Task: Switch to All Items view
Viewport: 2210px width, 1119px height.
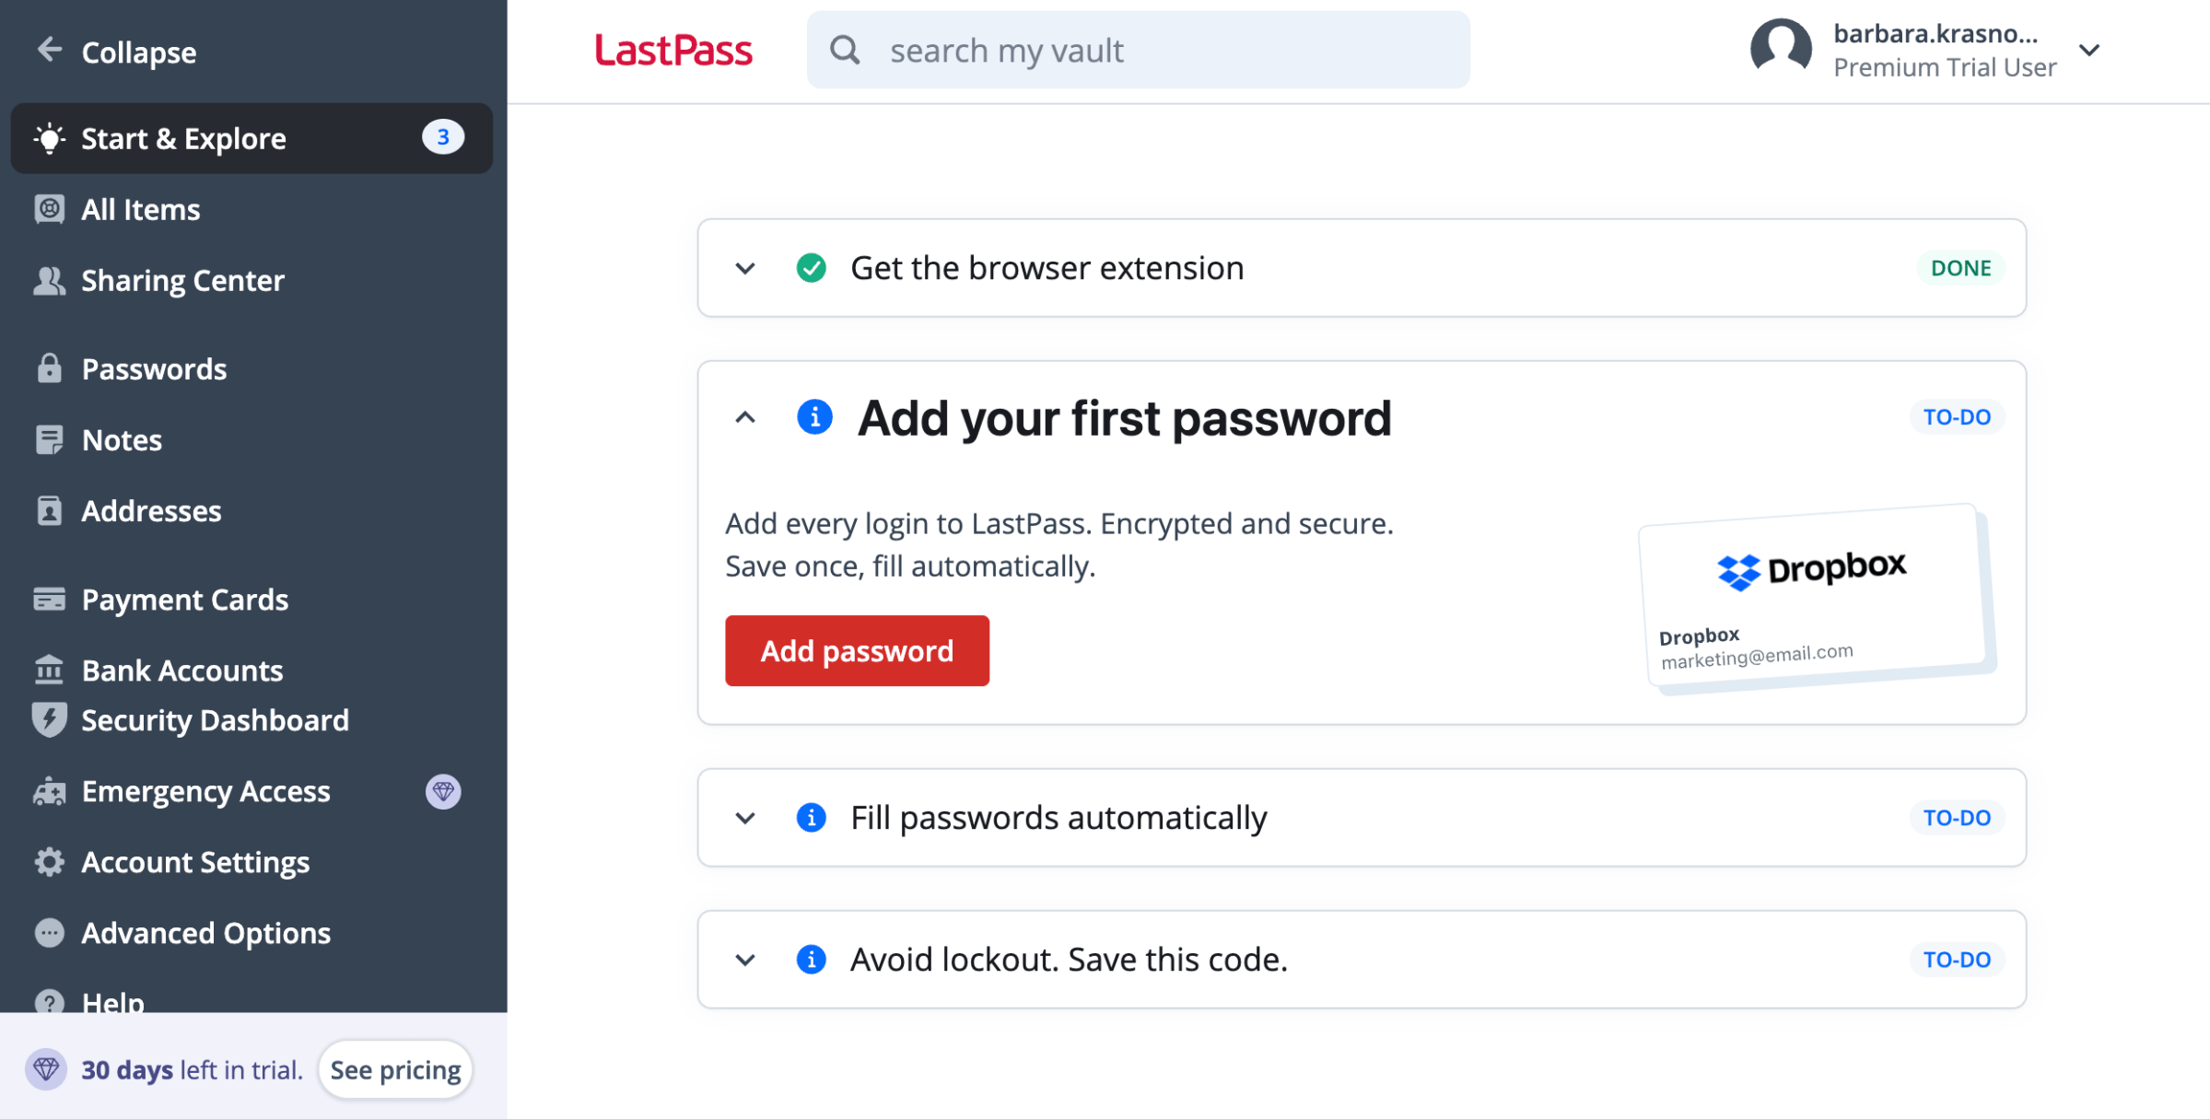Action: click(140, 209)
